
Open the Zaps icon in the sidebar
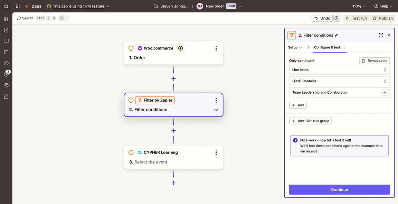[6, 18]
